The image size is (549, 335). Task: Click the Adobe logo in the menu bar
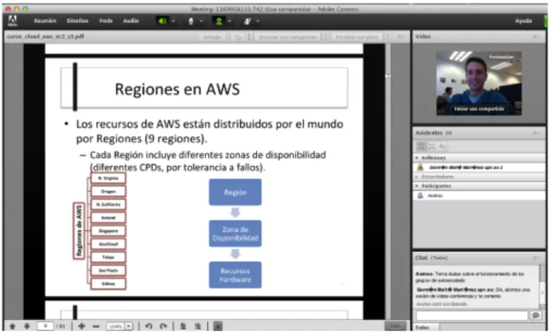(x=12, y=21)
